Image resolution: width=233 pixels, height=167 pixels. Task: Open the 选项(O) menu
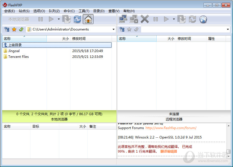[x=39, y=11]
